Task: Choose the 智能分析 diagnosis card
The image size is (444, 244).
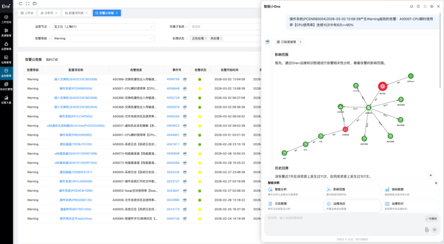Action: coord(294,192)
